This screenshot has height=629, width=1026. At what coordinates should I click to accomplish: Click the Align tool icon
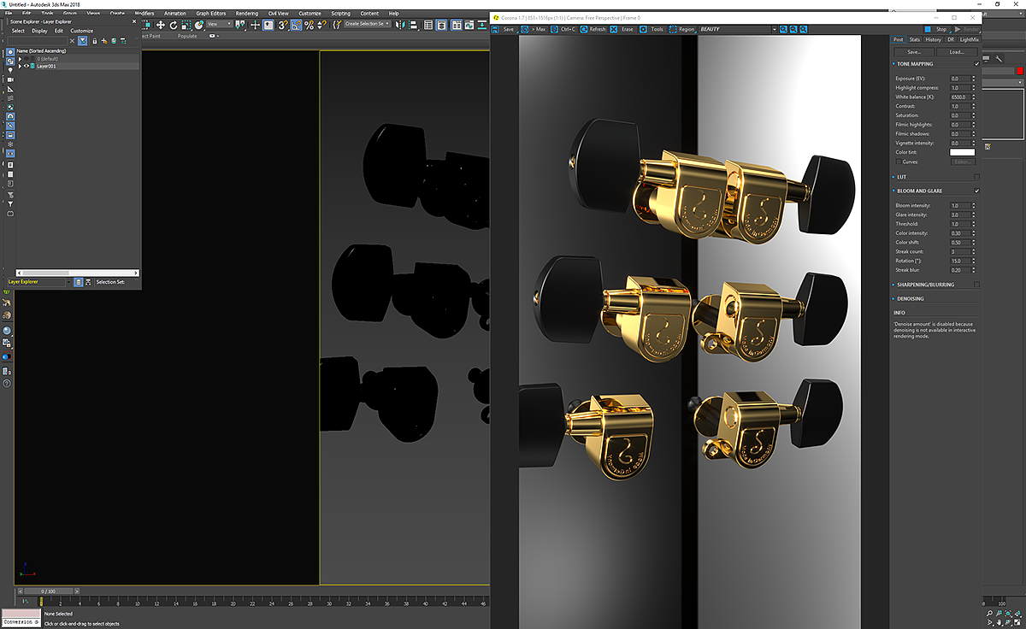click(x=413, y=25)
